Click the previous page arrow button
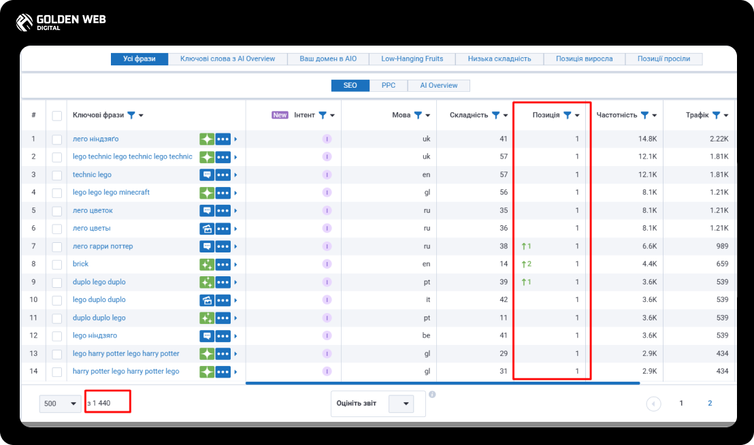The image size is (754, 445). click(653, 403)
